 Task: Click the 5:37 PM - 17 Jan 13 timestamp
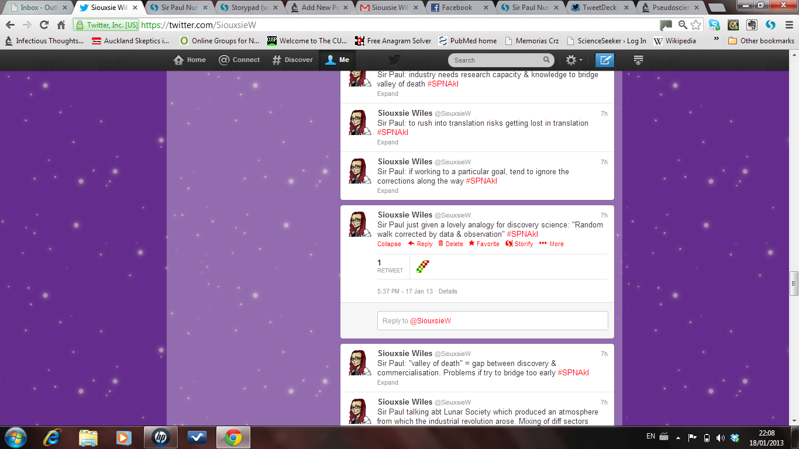(x=405, y=291)
